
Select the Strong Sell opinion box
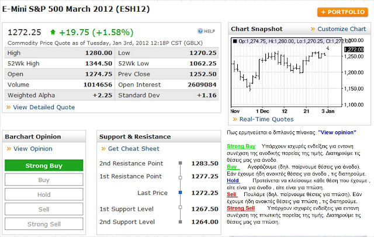44,224
